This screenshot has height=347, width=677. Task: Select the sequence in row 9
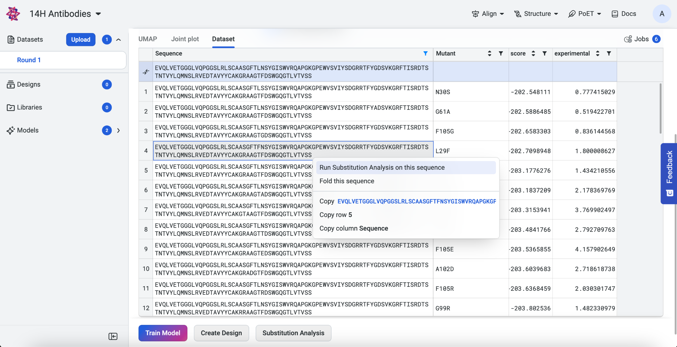point(293,249)
